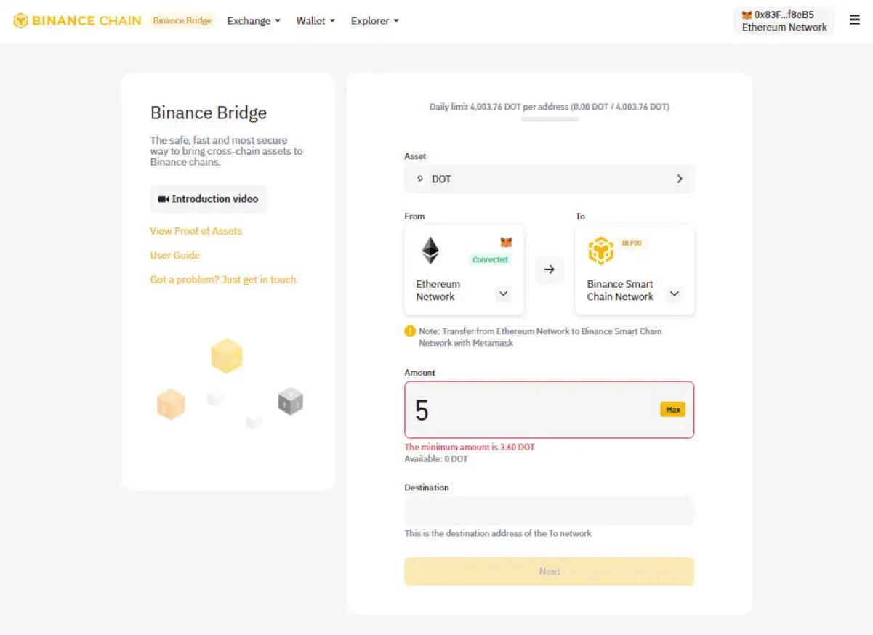The image size is (873, 635).
Task: Open the Exchange menu
Action: [254, 20]
